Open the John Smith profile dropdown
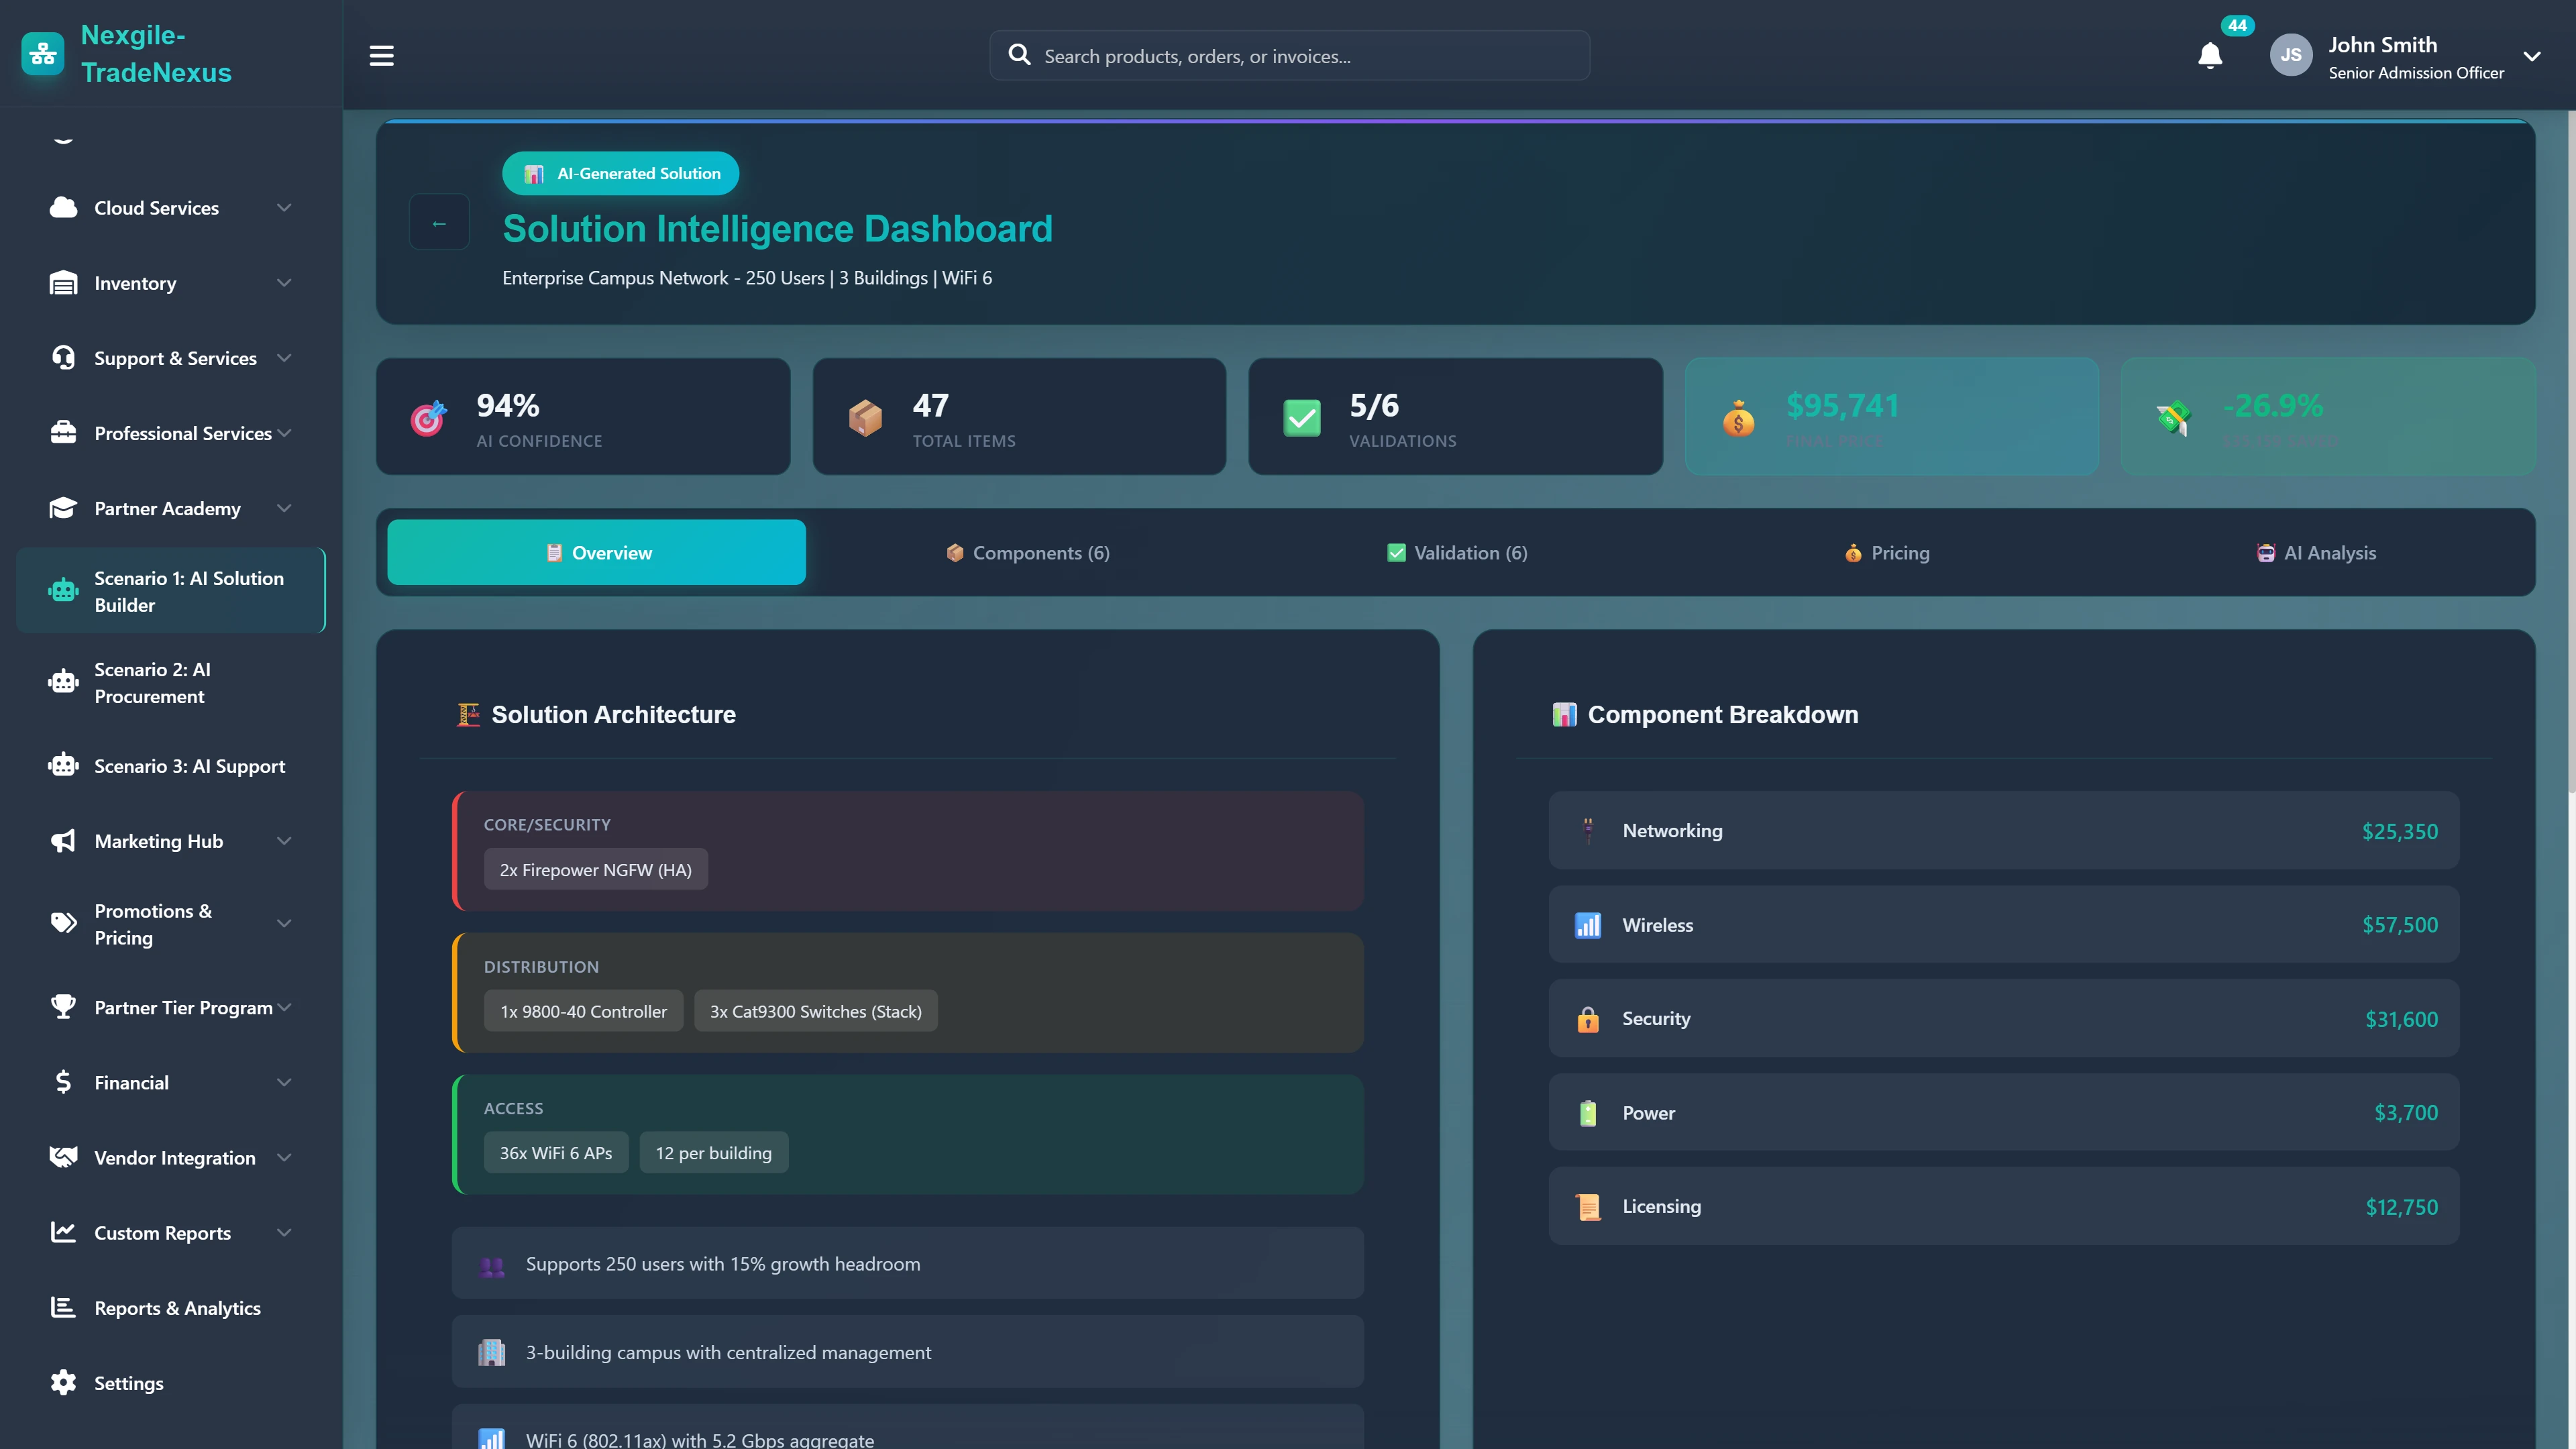The height and width of the screenshot is (1449, 2576). (x=2533, y=56)
